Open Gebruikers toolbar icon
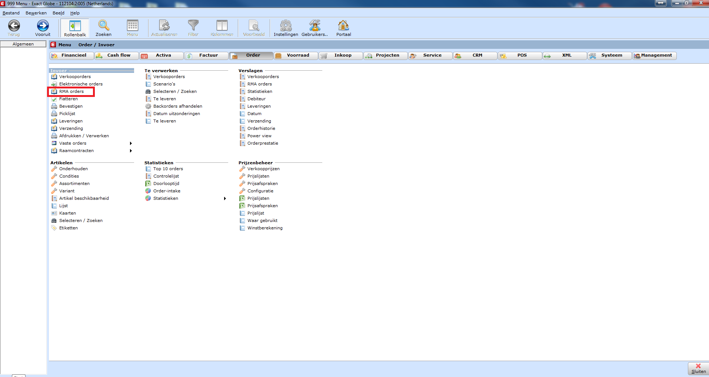 (314, 26)
